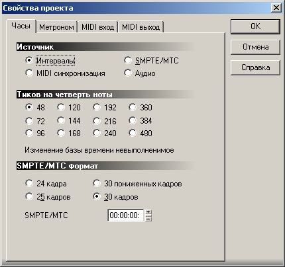
Task: Increase SMPTE/MTC time with up stepper
Action: pyautogui.click(x=148, y=212)
